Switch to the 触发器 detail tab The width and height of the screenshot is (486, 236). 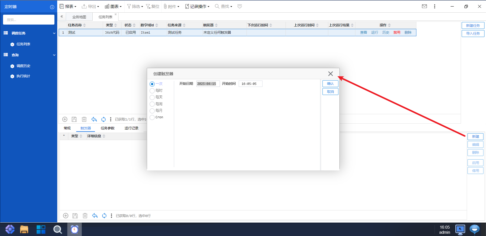86,128
